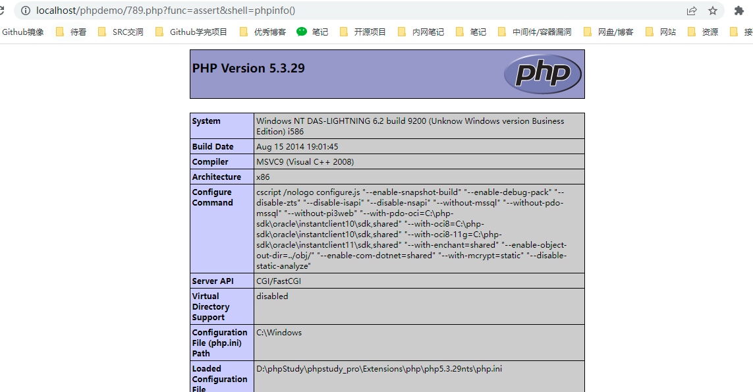
Task: Click the Loaded Configuration File label
Action: pos(219,379)
